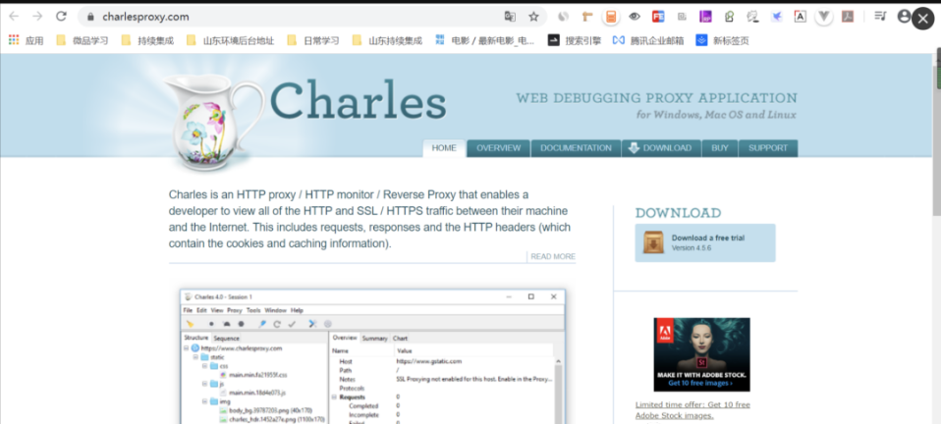Open the media control playlist icon
941x424 pixels.
(880, 16)
